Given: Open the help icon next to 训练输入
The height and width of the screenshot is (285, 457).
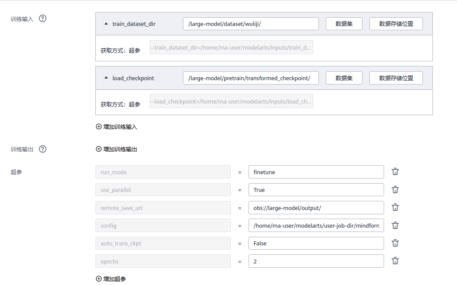Looking at the screenshot, I should click(43, 19).
